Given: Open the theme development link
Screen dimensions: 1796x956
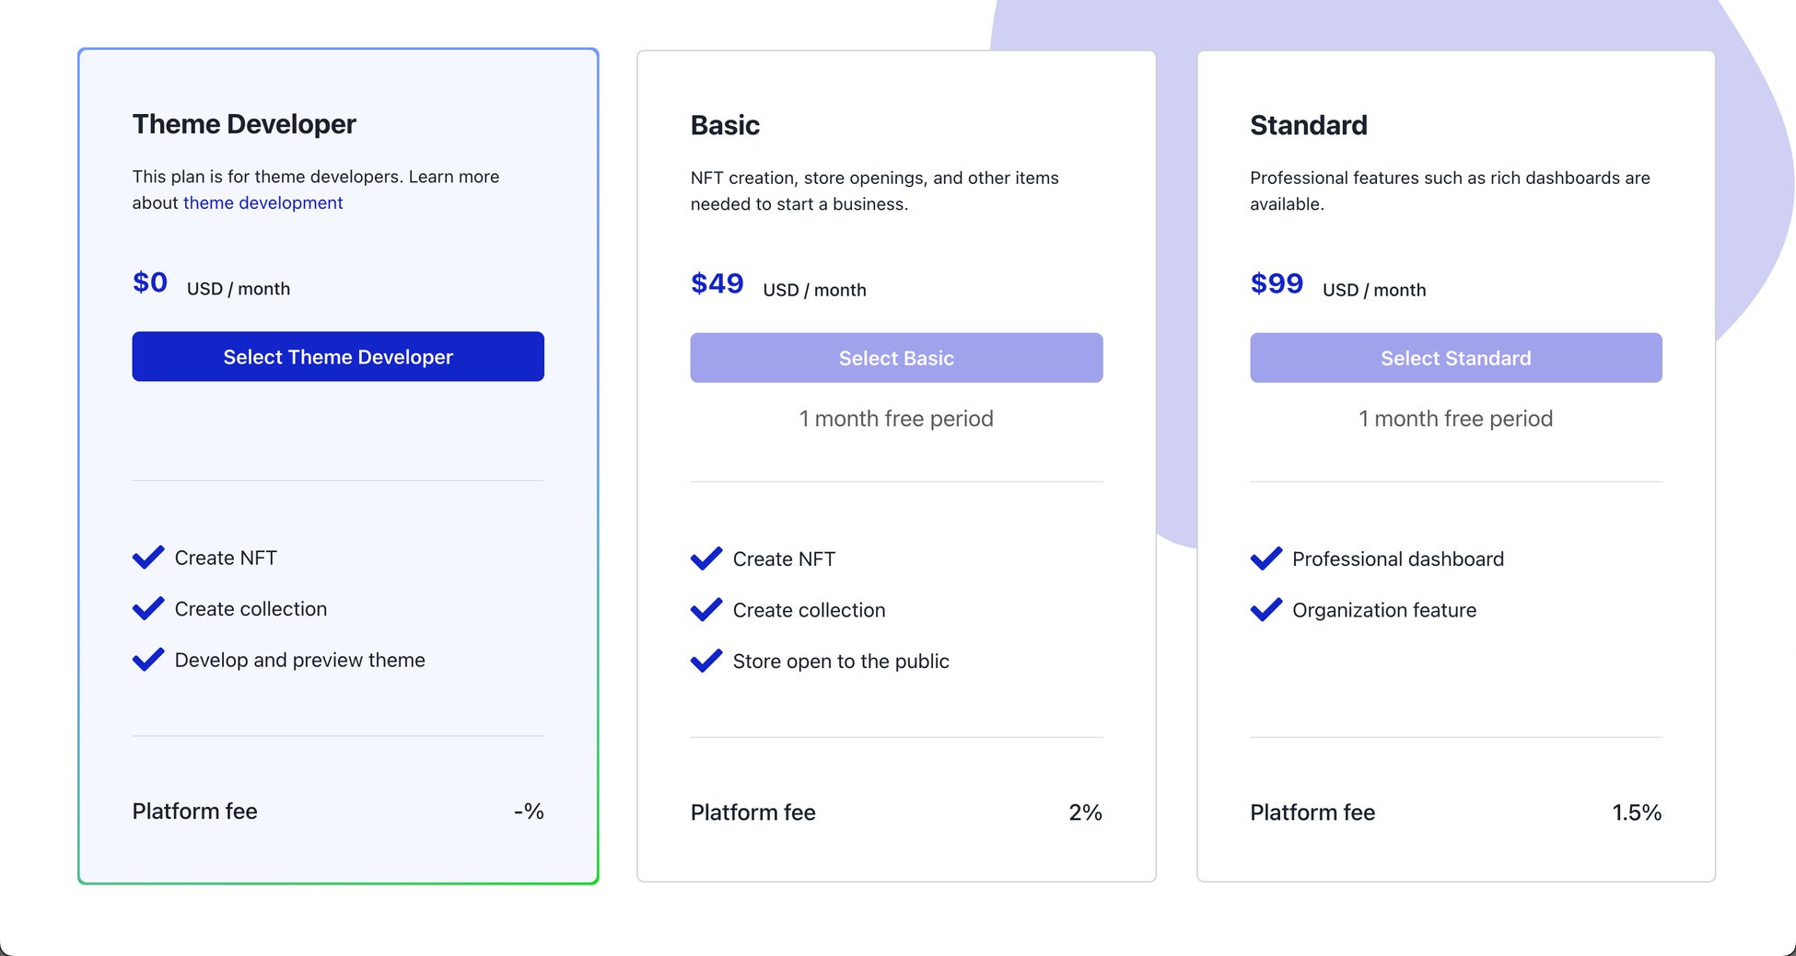Looking at the screenshot, I should click(x=262, y=202).
